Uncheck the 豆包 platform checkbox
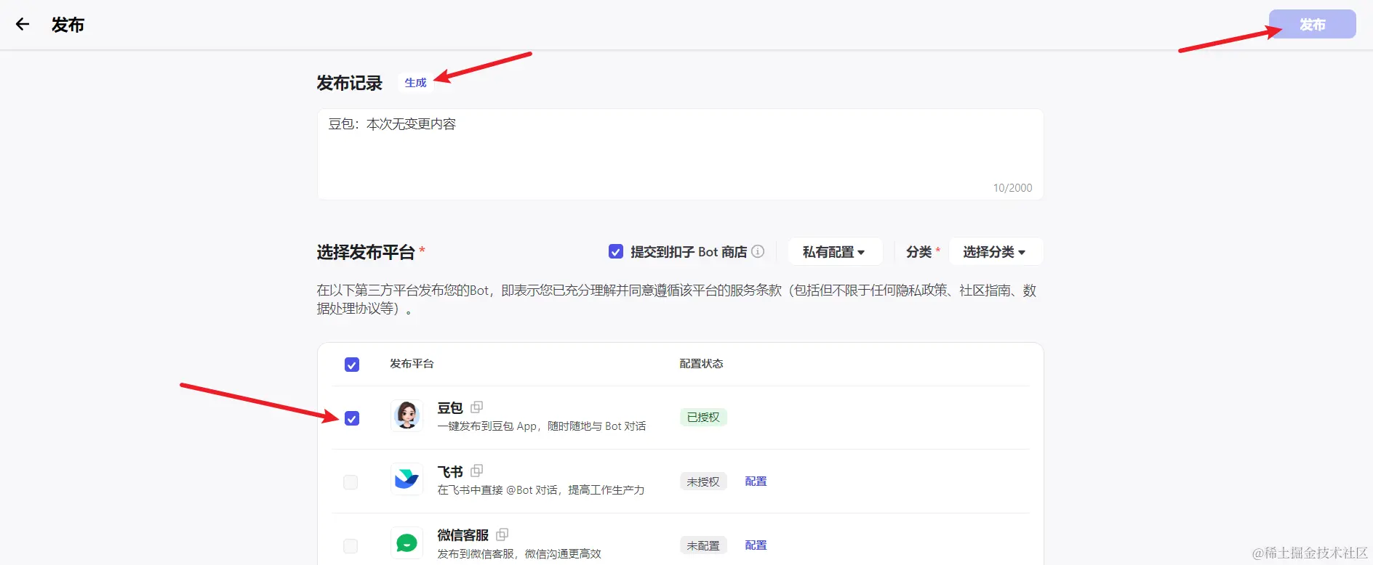Image resolution: width=1373 pixels, height=565 pixels. [x=352, y=418]
